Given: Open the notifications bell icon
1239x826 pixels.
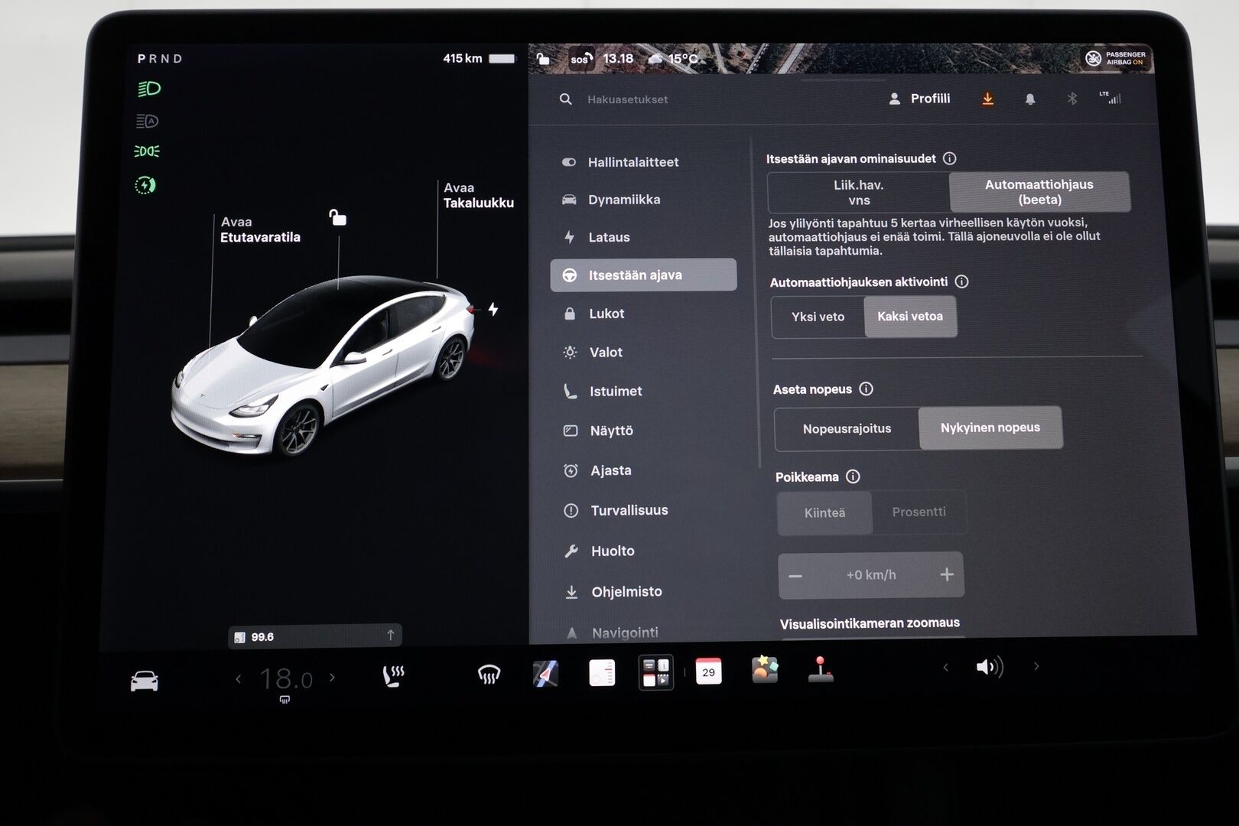Looking at the screenshot, I should coord(1030,99).
